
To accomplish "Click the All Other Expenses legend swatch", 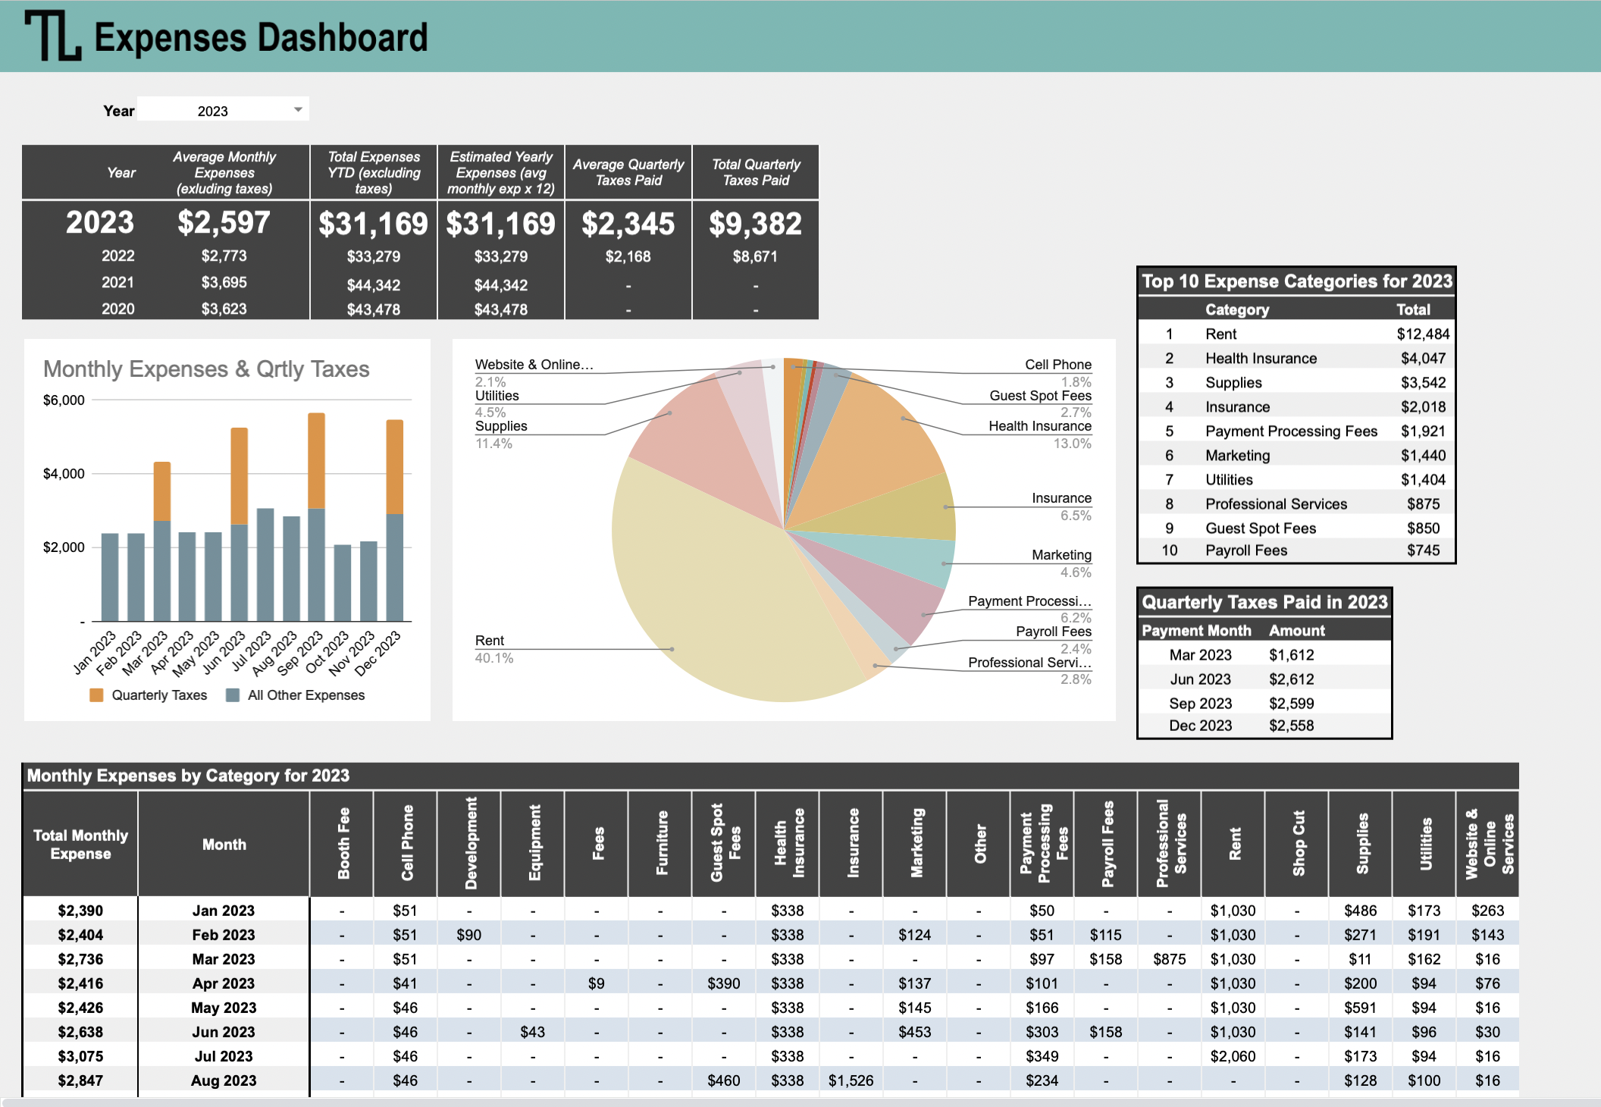I will pyautogui.click(x=233, y=695).
